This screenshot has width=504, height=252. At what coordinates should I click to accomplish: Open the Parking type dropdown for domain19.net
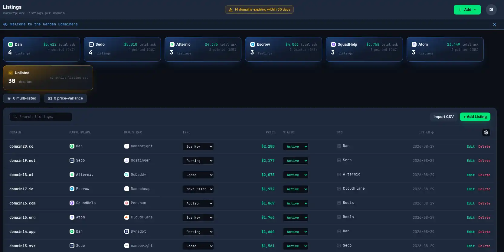[198, 161]
